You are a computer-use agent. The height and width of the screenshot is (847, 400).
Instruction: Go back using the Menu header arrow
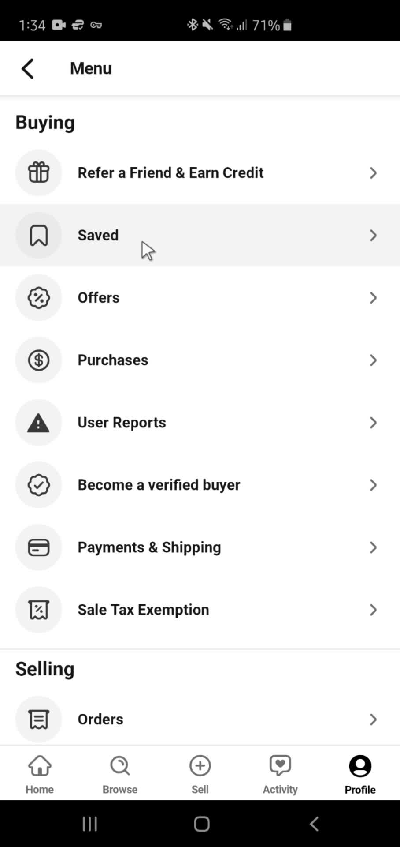(28, 69)
